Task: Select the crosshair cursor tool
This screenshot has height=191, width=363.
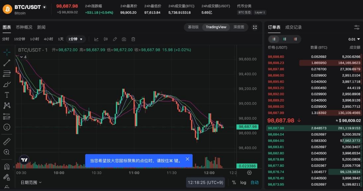Action: (x=7, y=52)
